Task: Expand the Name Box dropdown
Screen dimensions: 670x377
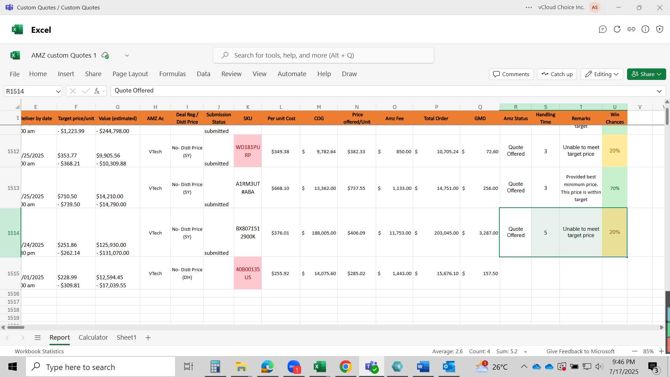Action: coord(58,91)
